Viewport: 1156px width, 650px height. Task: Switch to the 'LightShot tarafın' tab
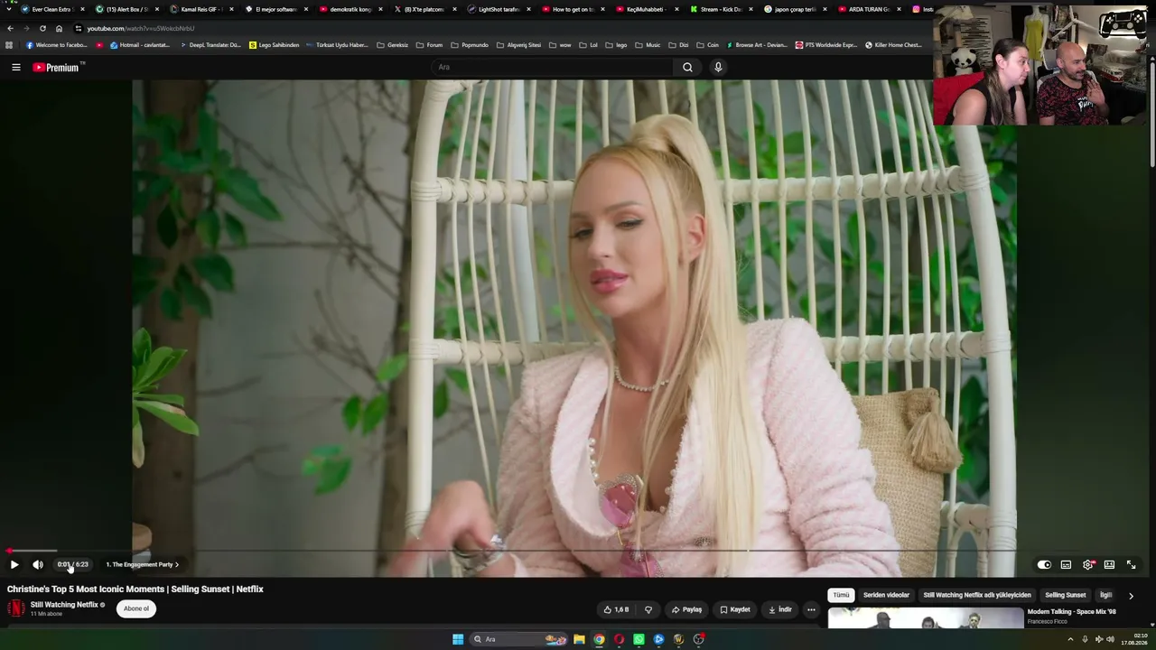[499, 9]
